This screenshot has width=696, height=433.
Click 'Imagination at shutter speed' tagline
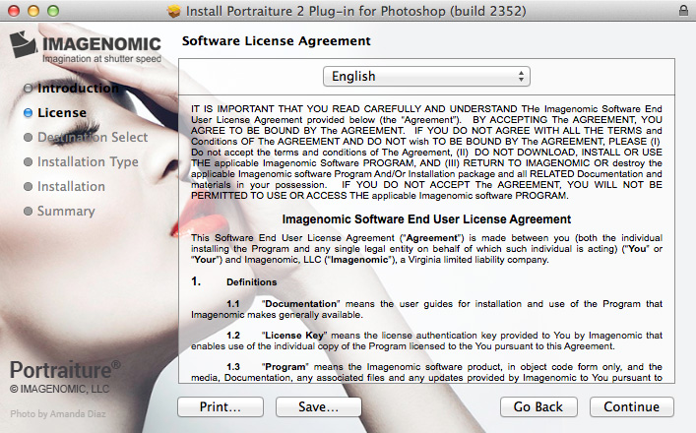click(101, 59)
